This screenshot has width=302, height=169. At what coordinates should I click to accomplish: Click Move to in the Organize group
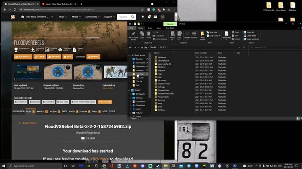pyautogui.click(x=173, y=36)
